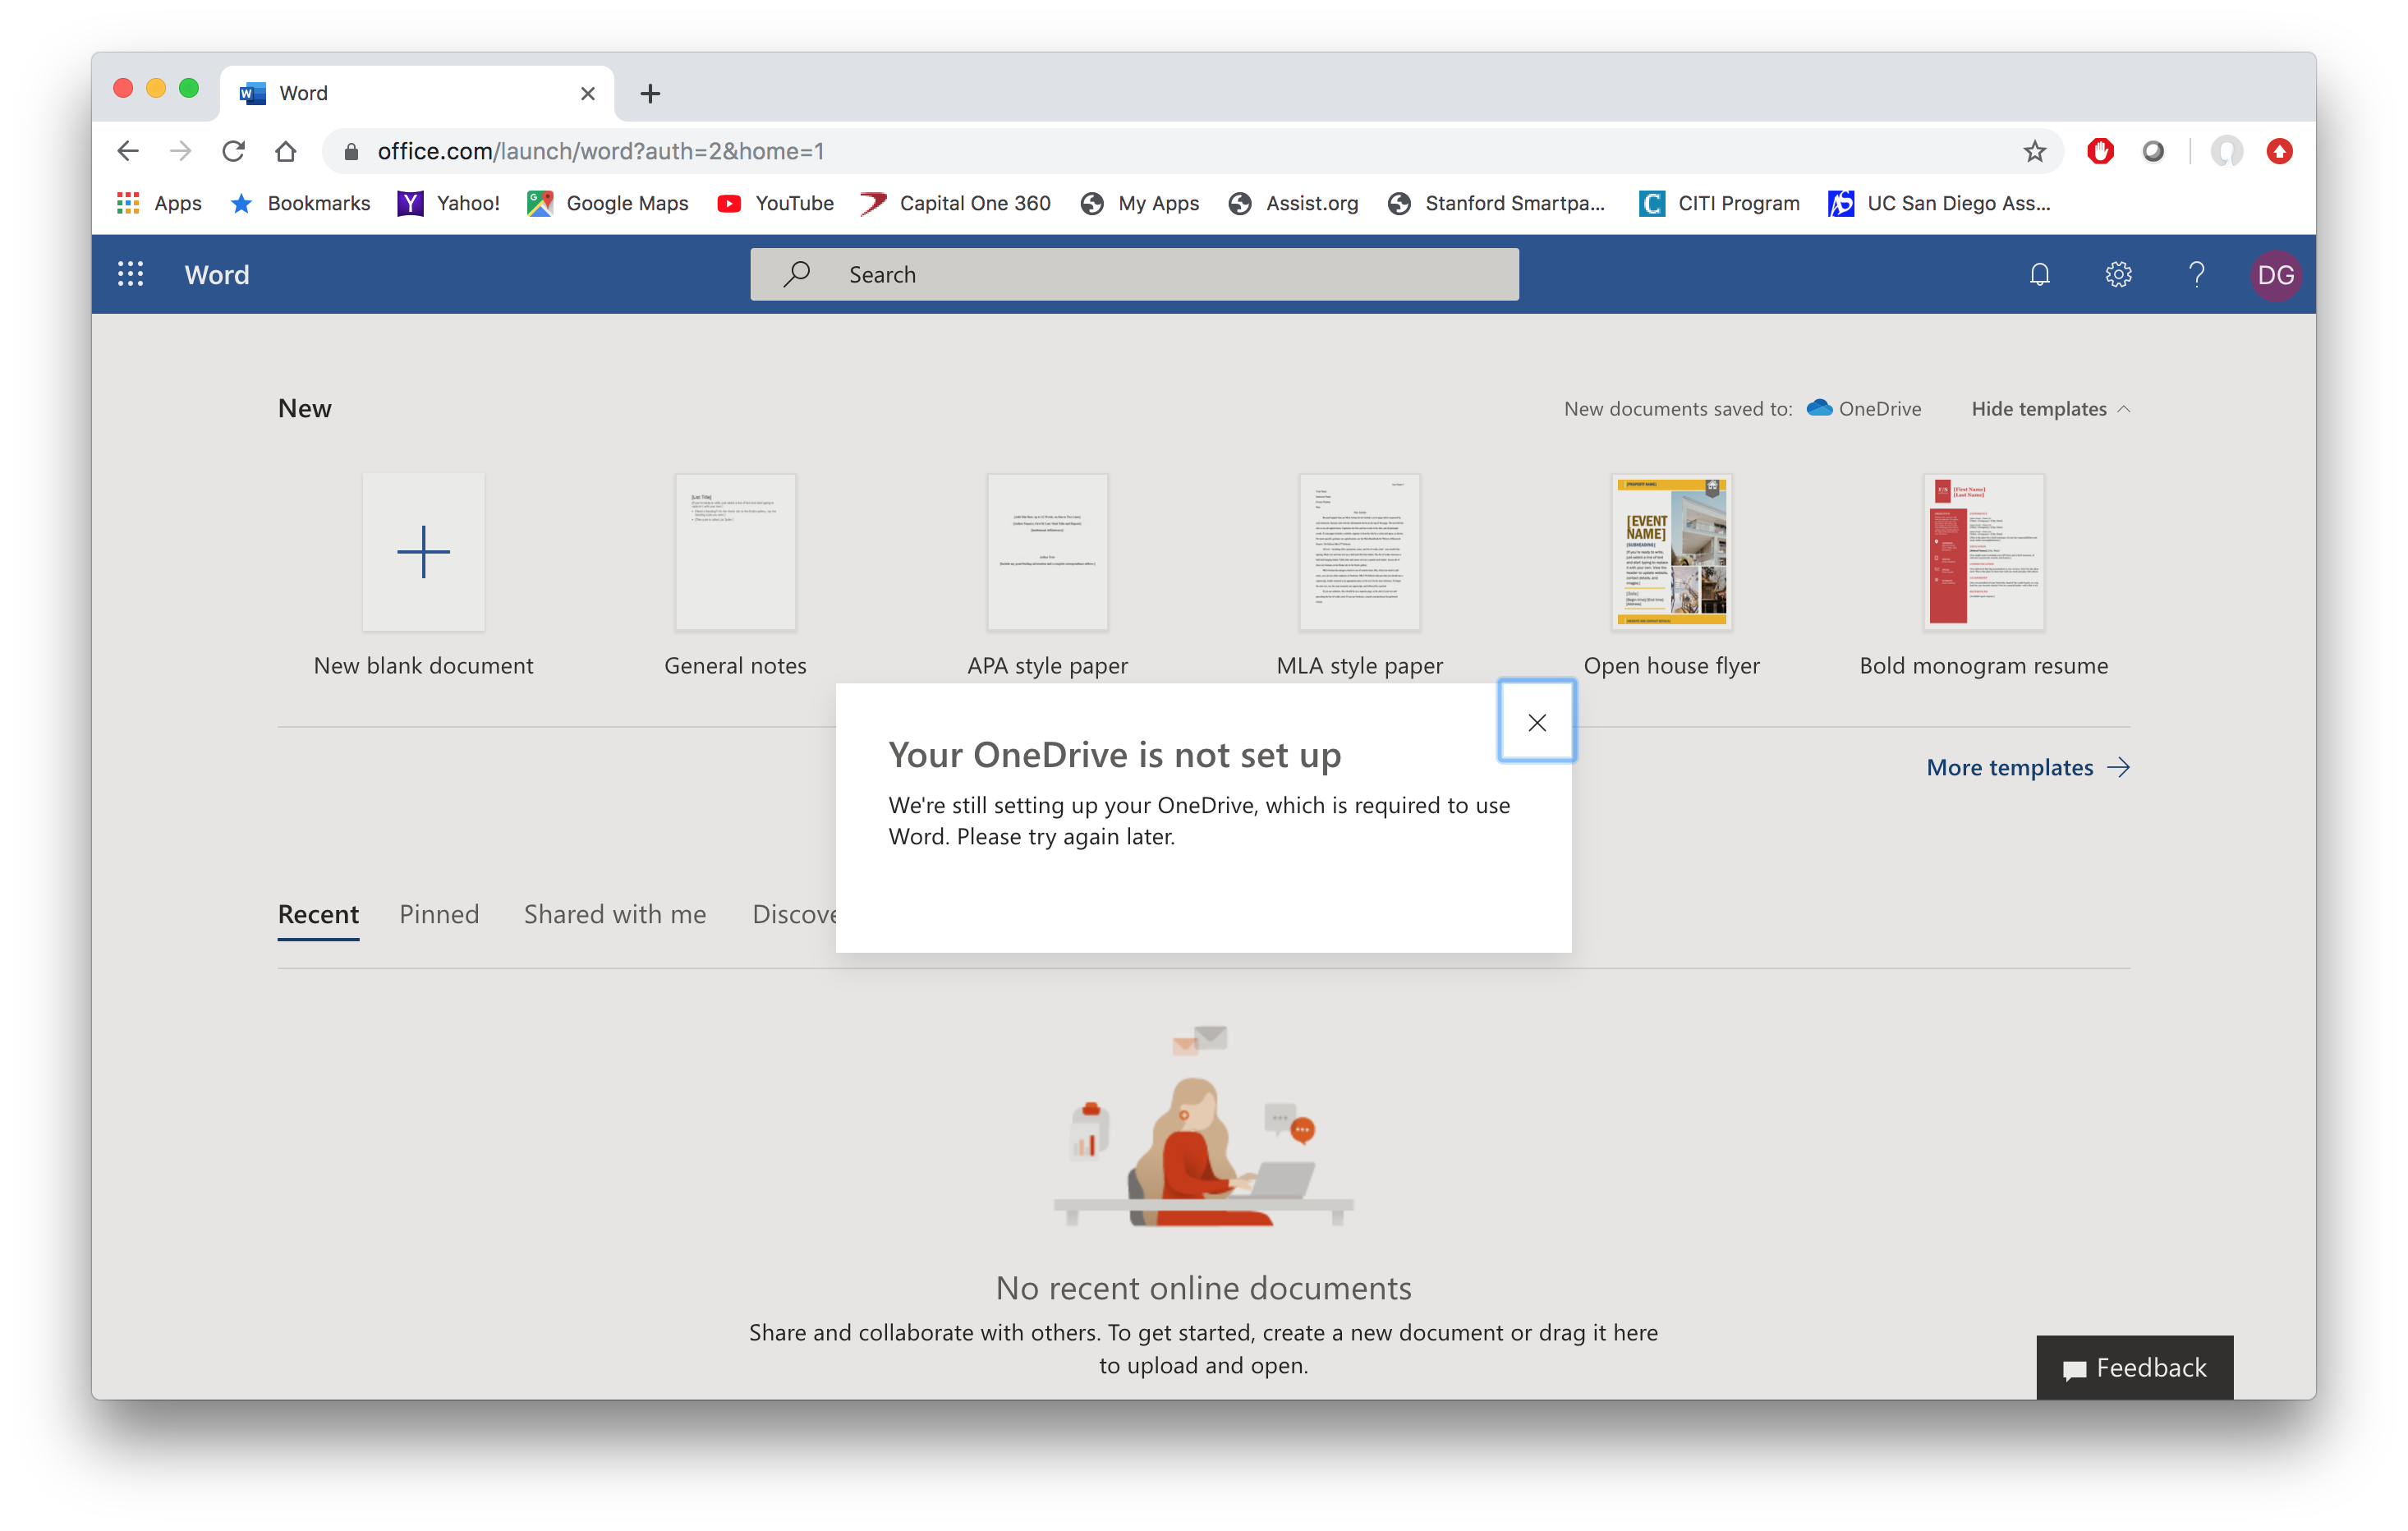Open General notes template
Image resolution: width=2408 pixels, height=1531 pixels.
point(735,575)
